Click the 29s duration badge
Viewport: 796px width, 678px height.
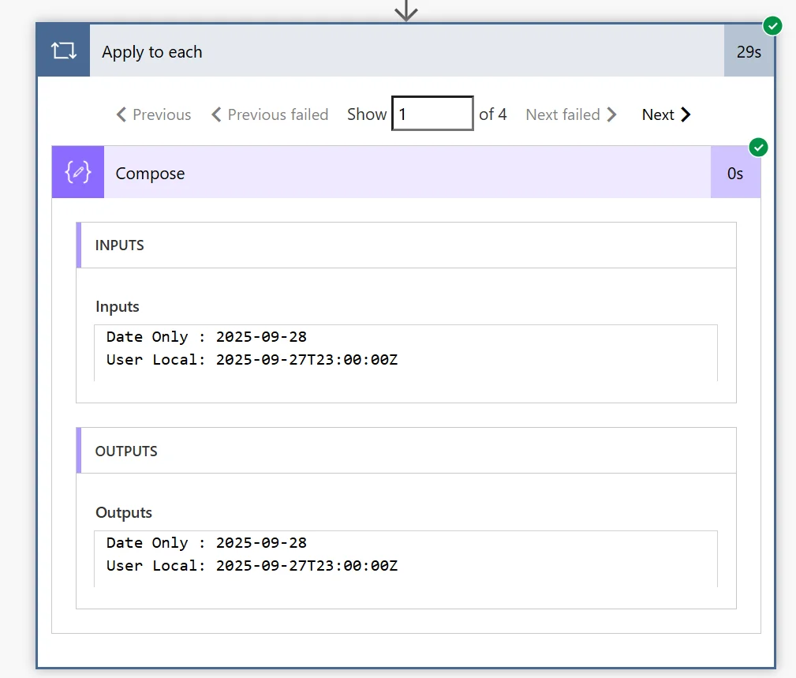749,51
